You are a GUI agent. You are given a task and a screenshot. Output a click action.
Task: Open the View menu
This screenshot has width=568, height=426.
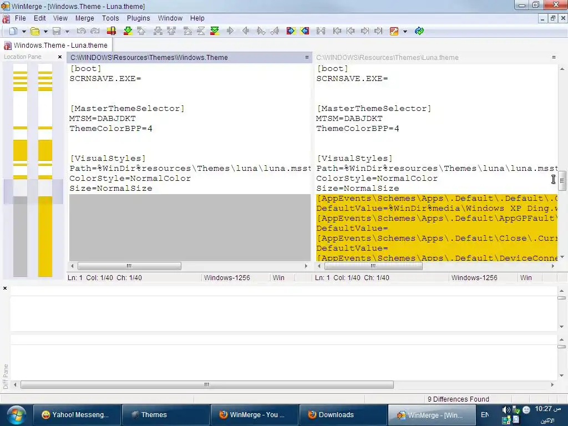pyautogui.click(x=60, y=18)
